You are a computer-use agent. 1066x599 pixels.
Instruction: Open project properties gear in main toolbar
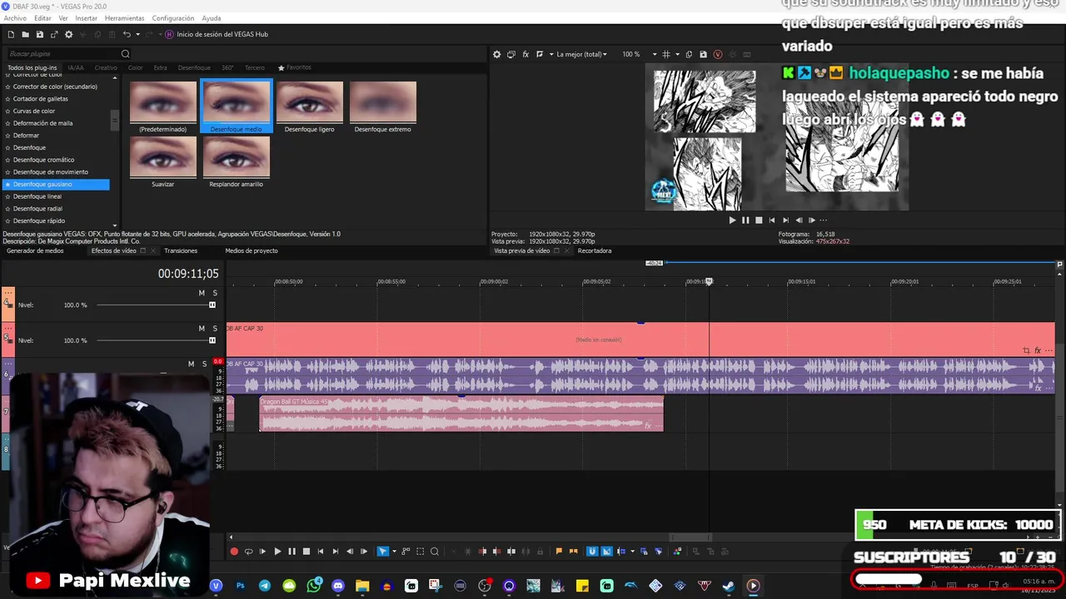point(69,34)
